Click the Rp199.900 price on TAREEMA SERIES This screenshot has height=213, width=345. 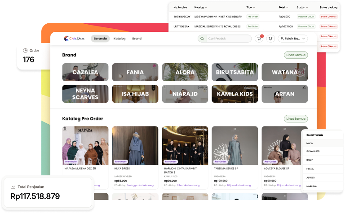(x=221, y=181)
